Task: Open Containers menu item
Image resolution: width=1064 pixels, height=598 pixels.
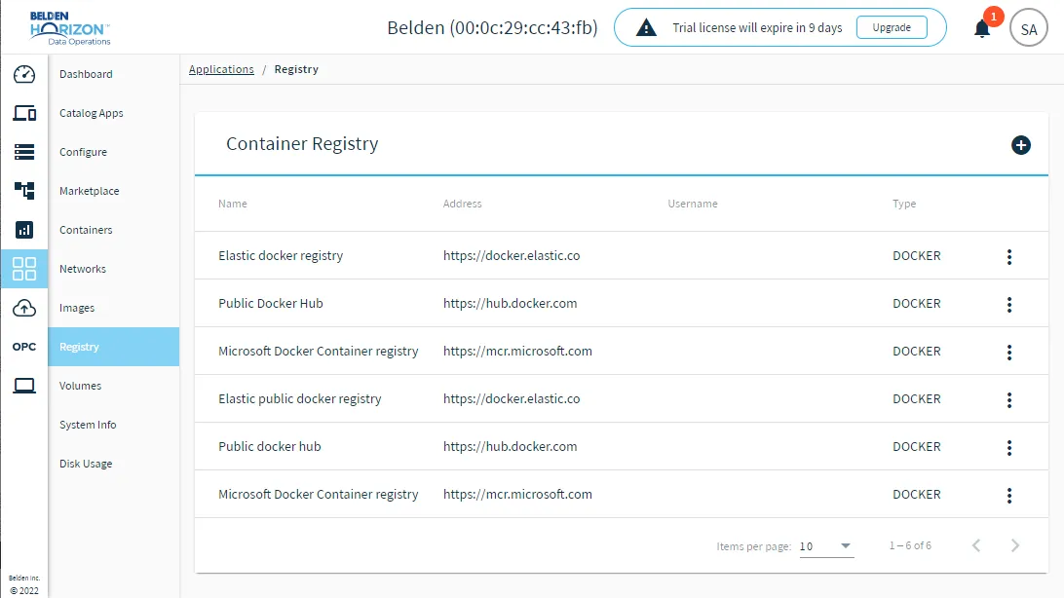Action: point(86,230)
